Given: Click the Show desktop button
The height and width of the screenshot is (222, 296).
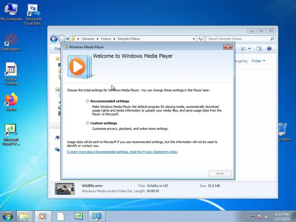Looking at the screenshot, I should click(x=294, y=216).
